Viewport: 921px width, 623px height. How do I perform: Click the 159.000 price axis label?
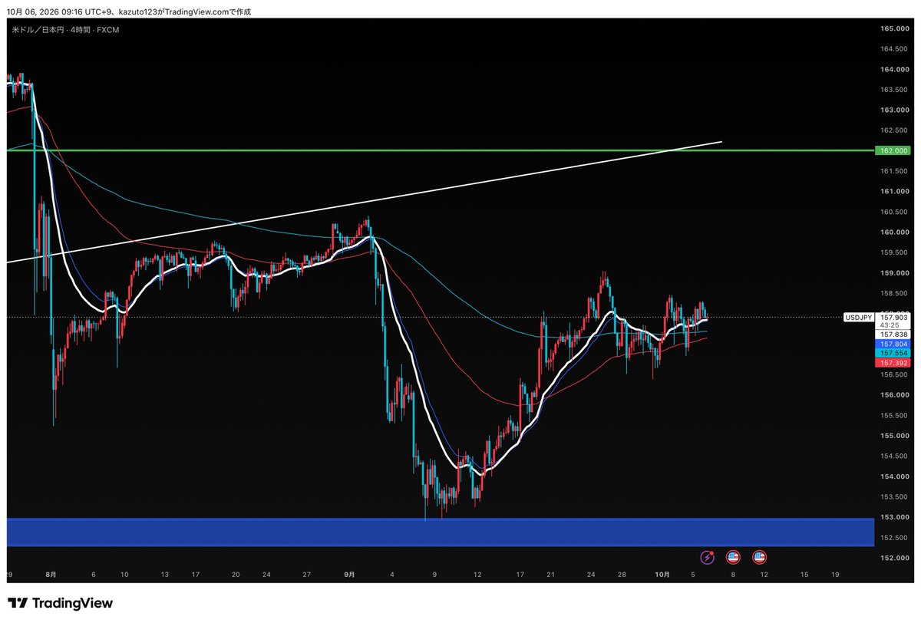pyautogui.click(x=894, y=272)
